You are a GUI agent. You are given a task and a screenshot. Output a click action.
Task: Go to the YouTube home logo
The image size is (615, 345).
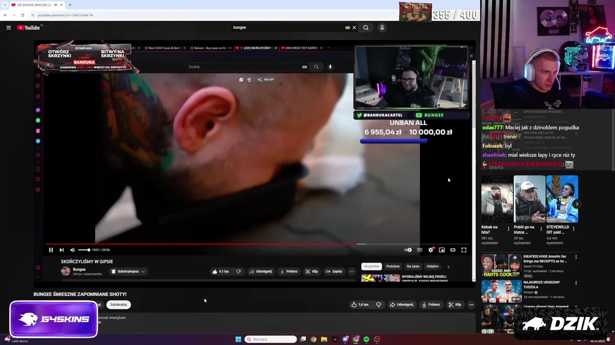29,28
